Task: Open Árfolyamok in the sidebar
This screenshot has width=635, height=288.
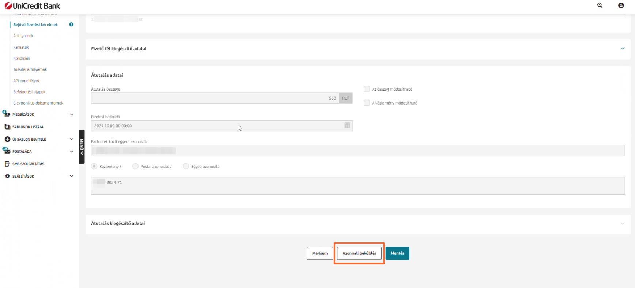Action: [23, 36]
